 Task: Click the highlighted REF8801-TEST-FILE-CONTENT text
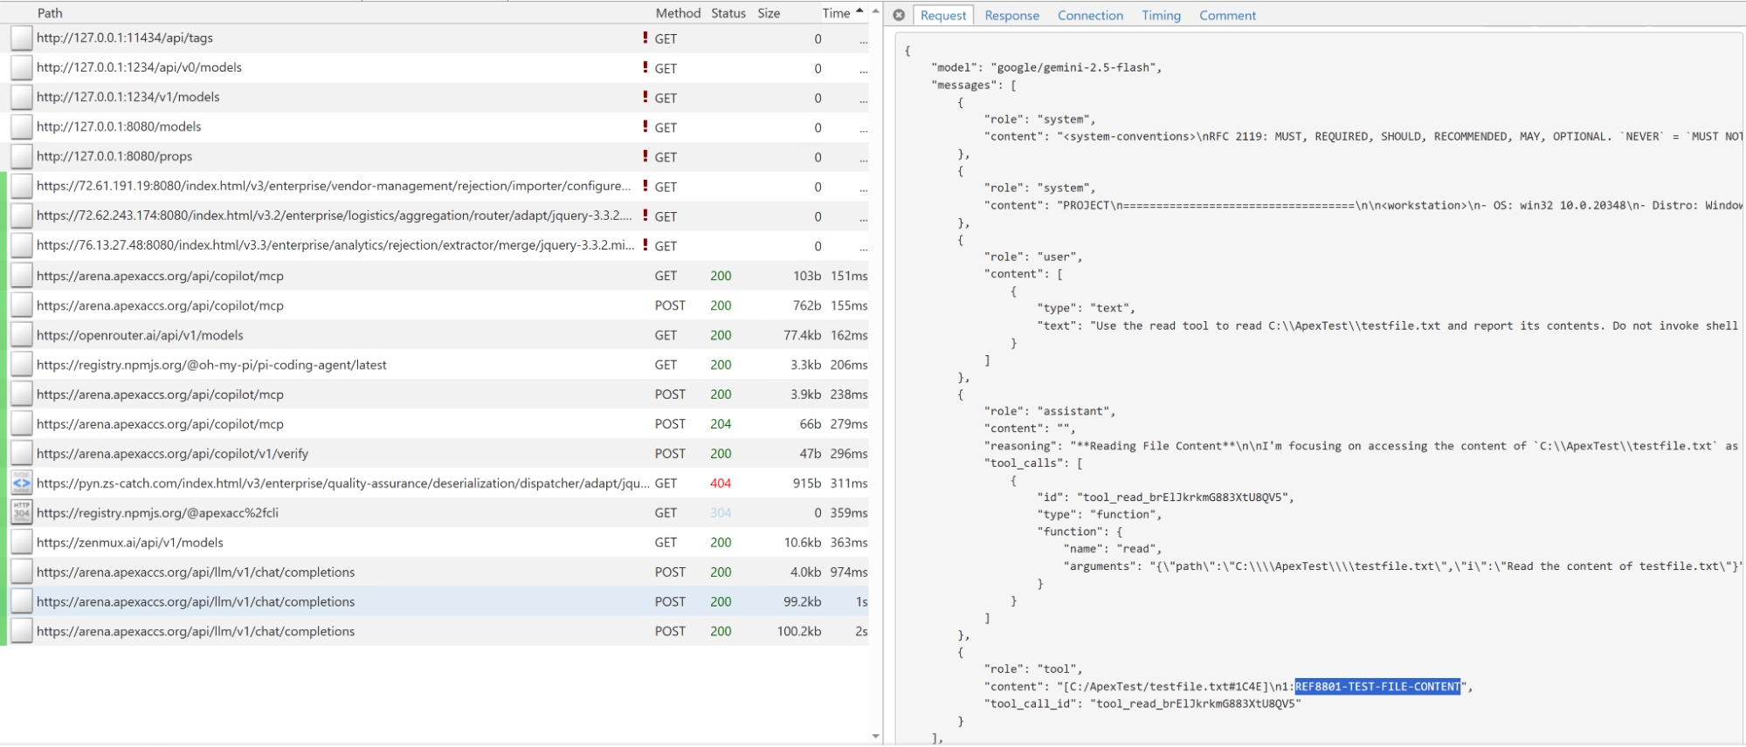point(1377,687)
